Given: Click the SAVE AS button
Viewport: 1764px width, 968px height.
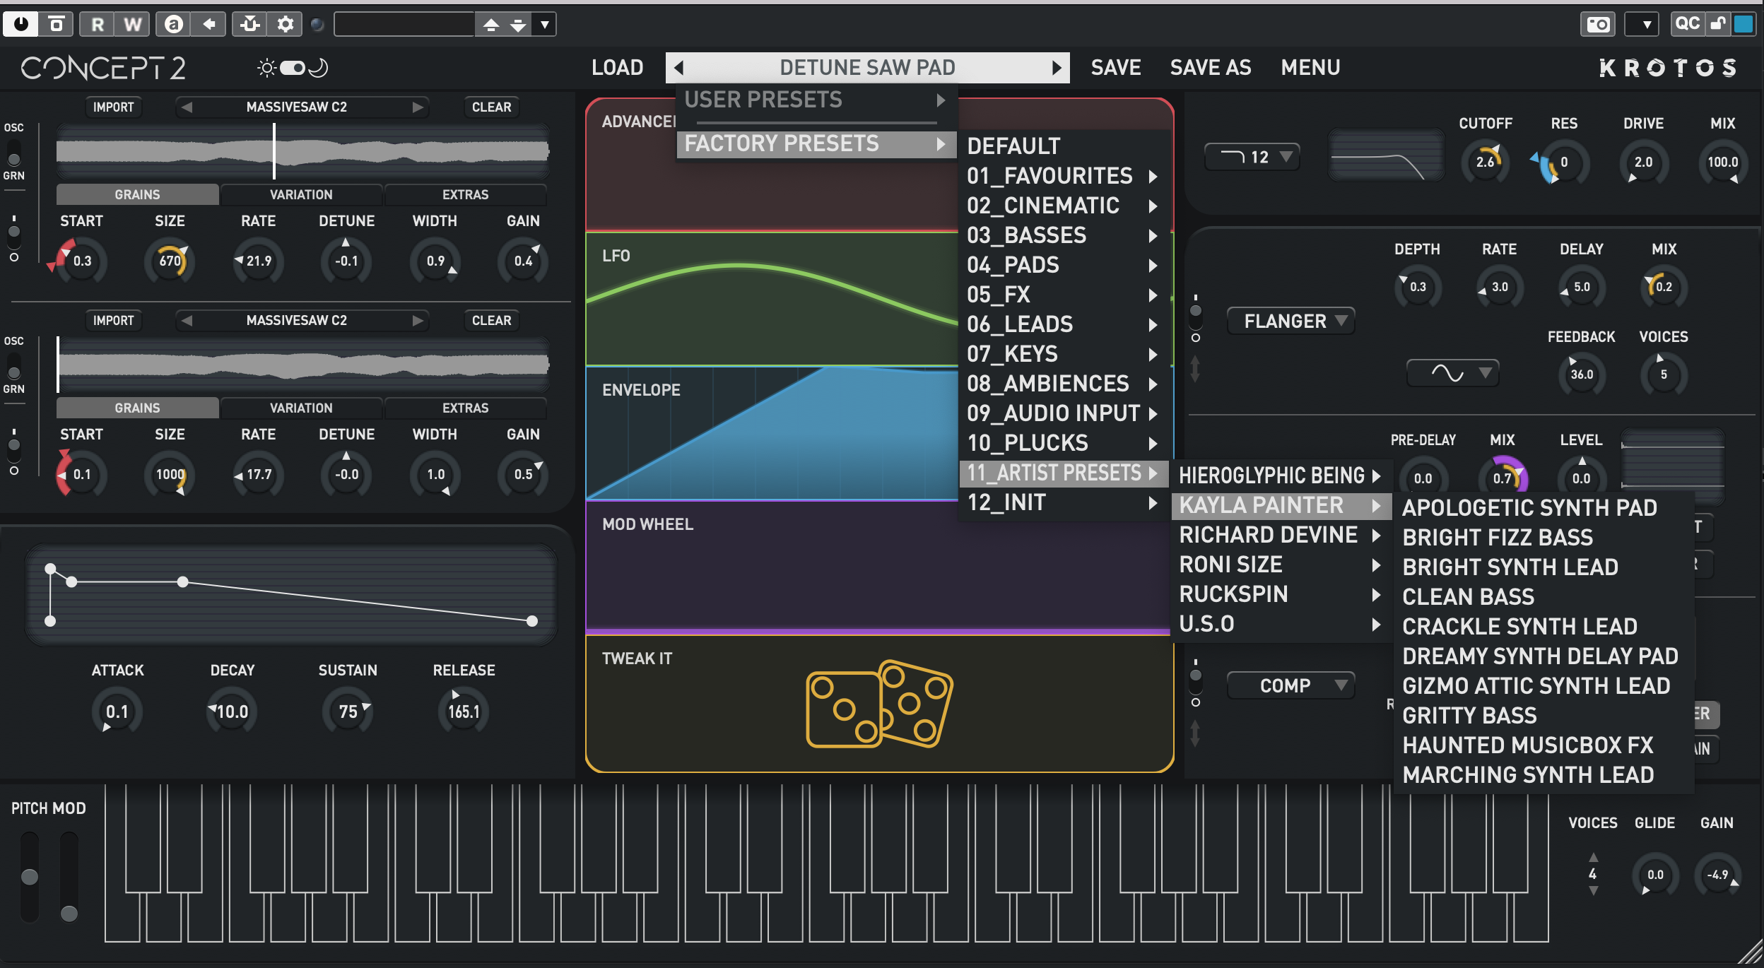Looking at the screenshot, I should coord(1211,68).
